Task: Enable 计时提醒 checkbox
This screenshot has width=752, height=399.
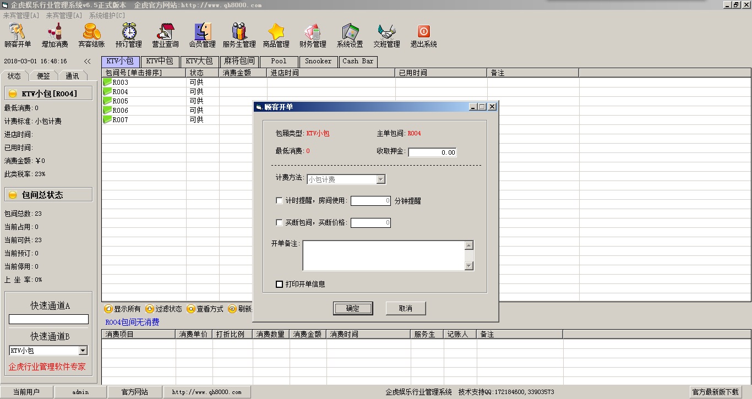Action: point(279,201)
